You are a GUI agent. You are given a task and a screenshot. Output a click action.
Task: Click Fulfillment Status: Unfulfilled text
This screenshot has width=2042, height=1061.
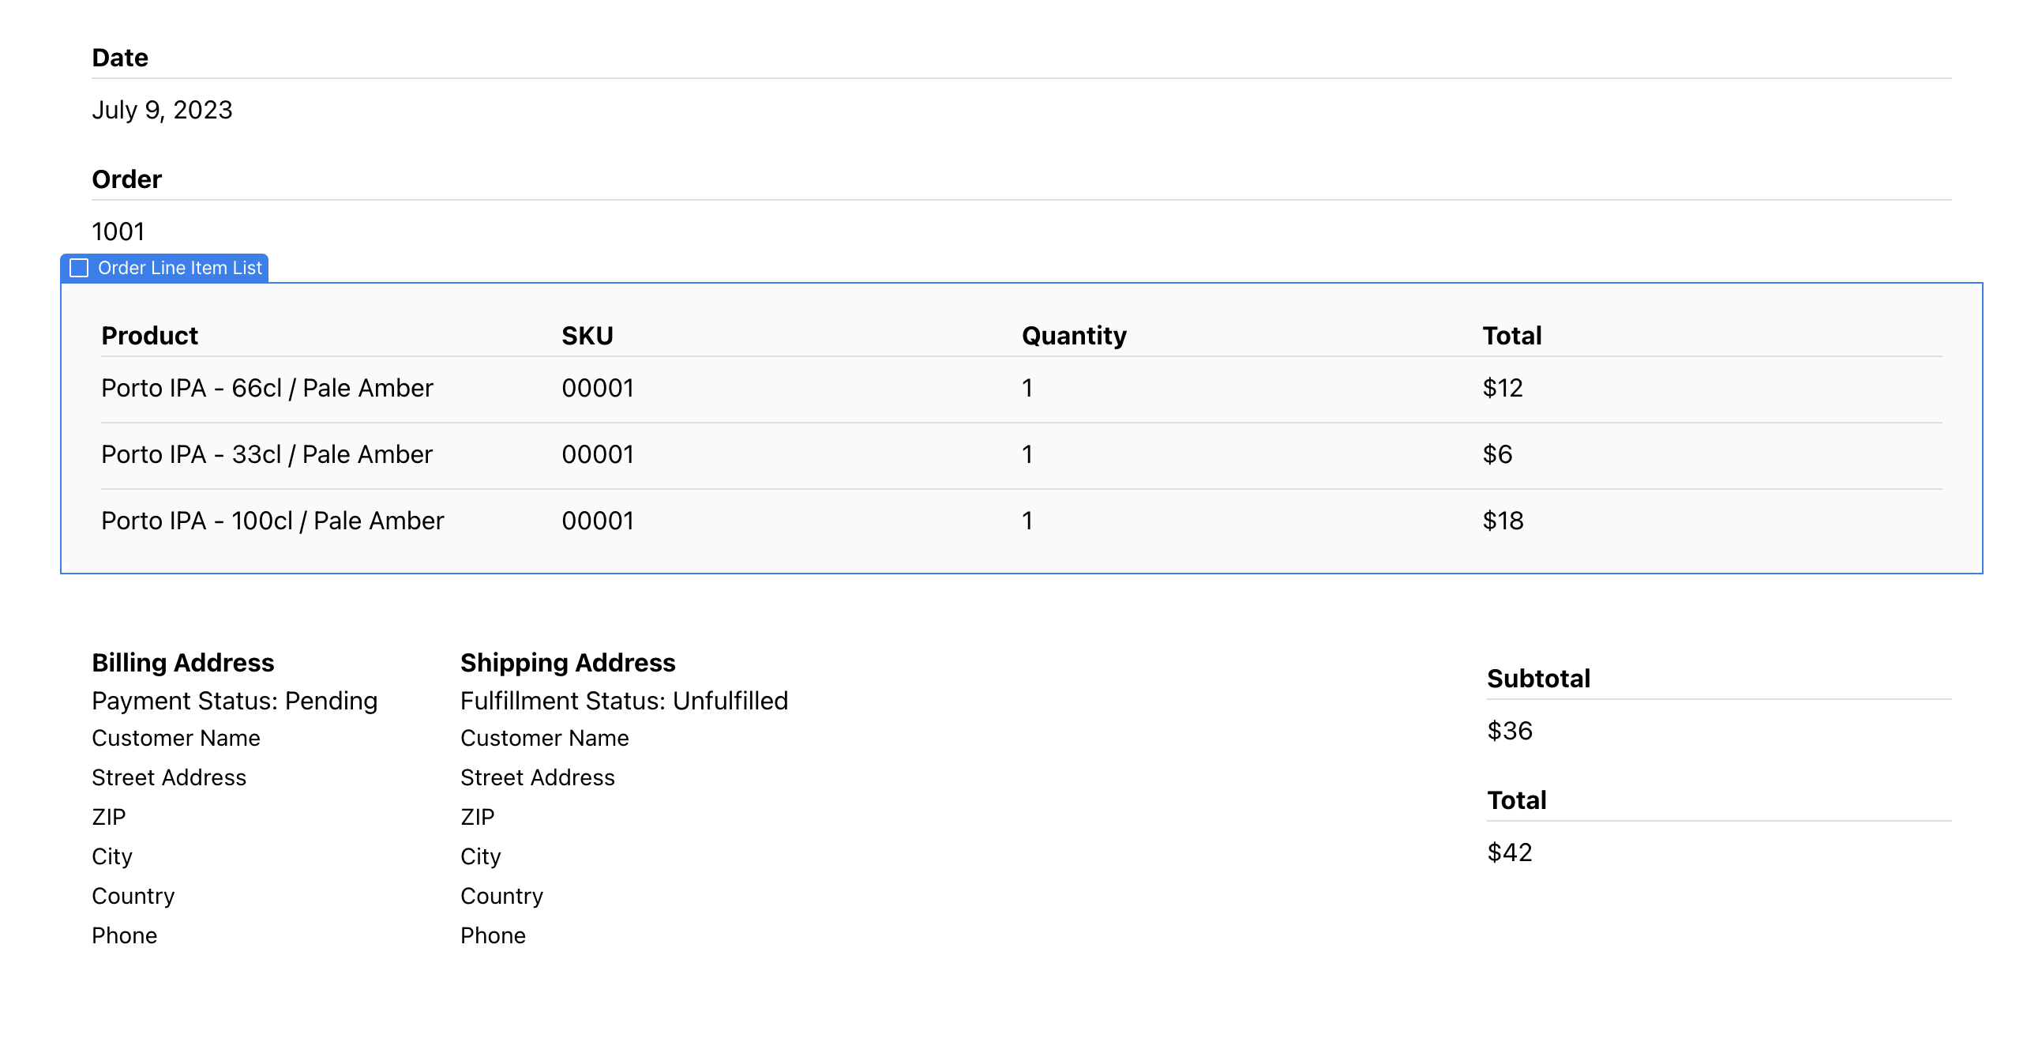pyautogui.click(x=624, y=701)
